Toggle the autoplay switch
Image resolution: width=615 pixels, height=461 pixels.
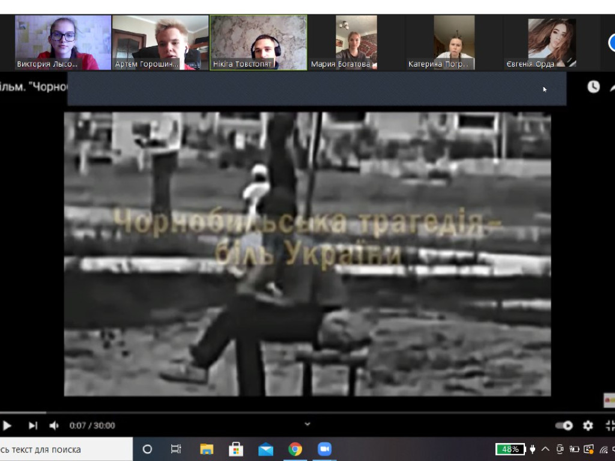point(564,426)
